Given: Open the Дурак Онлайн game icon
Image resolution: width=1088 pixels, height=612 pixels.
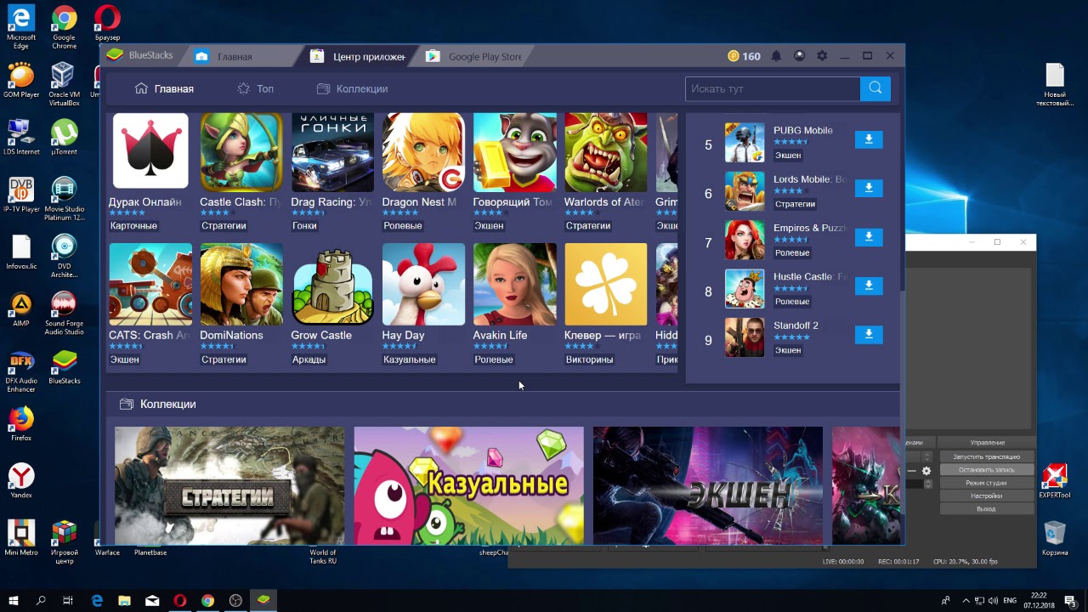Looking at the screenshot, I should click(x=150, y=151).
